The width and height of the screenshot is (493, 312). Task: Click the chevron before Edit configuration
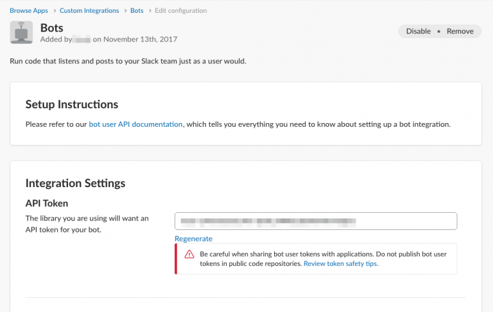point(150,11)
